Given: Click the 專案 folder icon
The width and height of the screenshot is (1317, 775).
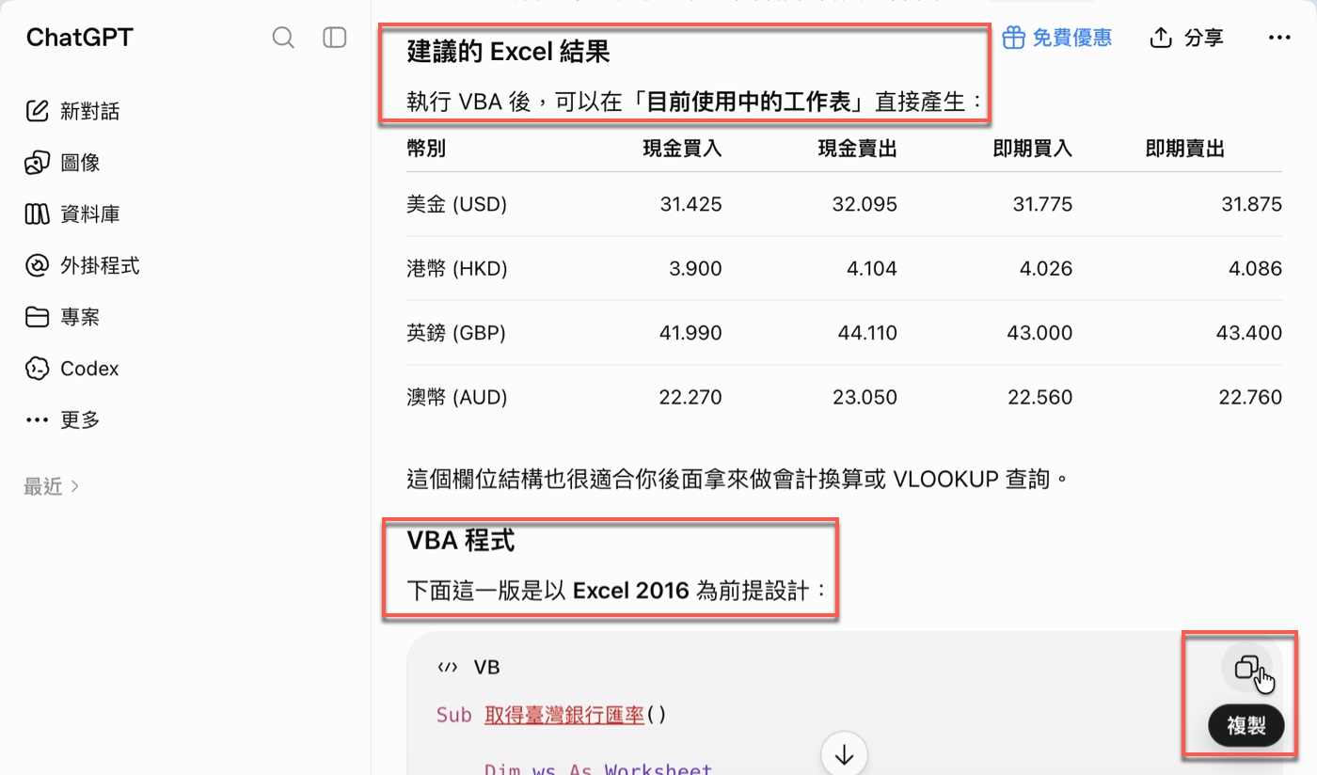Looking at the screenshot, I should 36,317.
